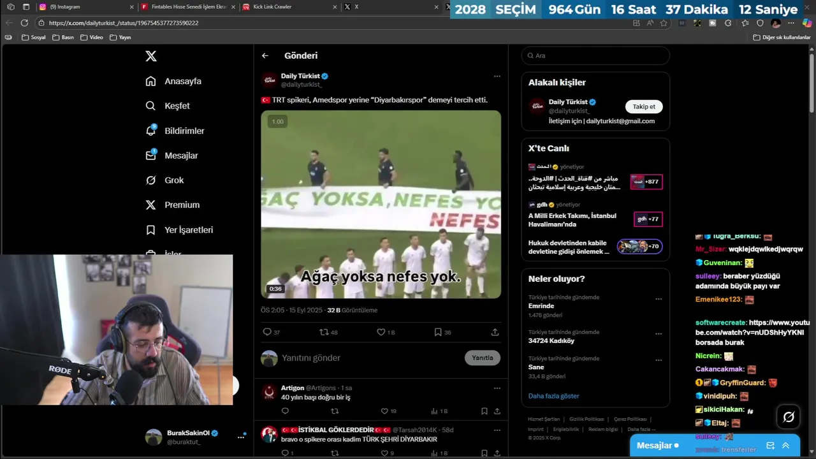816x459 pixels.
Task: Expand the Mesajlar drawer
Action: (x=785, y=446)
